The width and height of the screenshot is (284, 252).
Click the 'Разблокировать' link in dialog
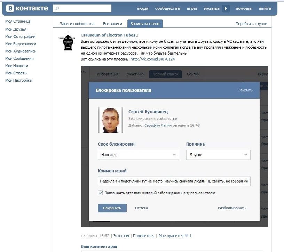[x=231, y=208]
